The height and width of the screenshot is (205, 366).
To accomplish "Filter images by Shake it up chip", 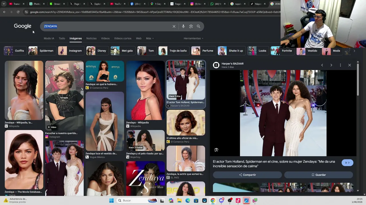I will pyautogui.click(x=231, y=51).
